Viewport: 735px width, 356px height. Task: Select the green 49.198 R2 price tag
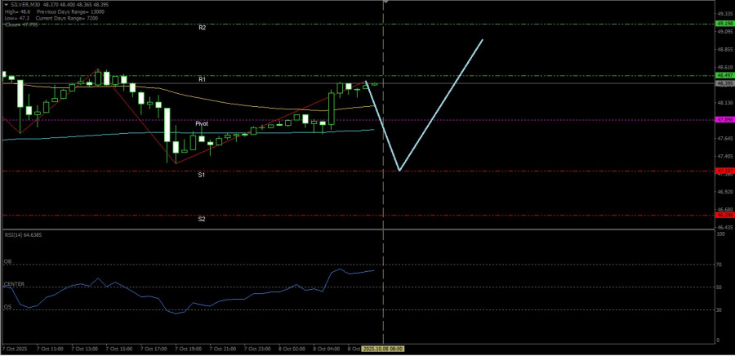click(724, 24)
